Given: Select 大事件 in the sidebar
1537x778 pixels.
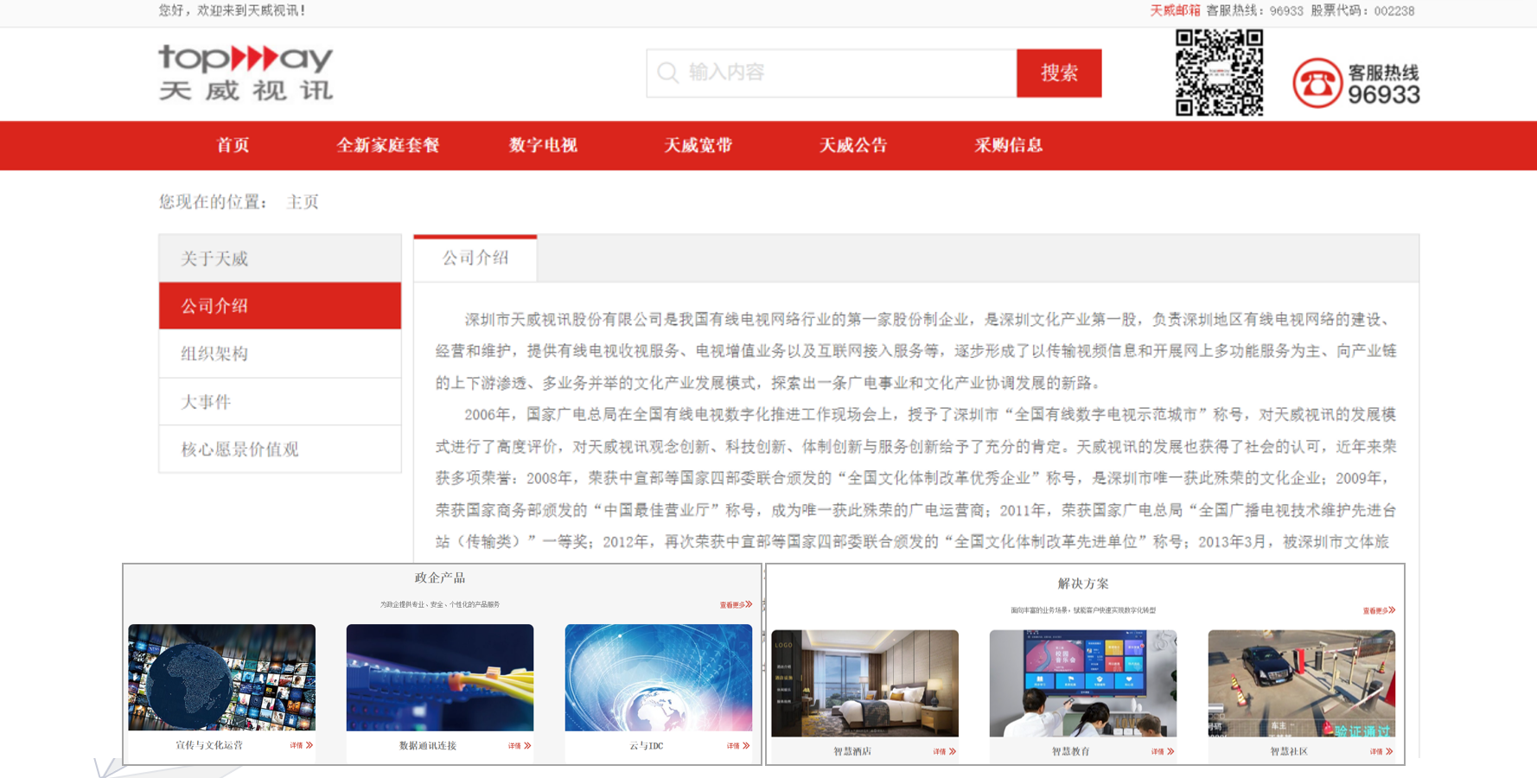Looking at the screenshot, I should tap(280, 402).
